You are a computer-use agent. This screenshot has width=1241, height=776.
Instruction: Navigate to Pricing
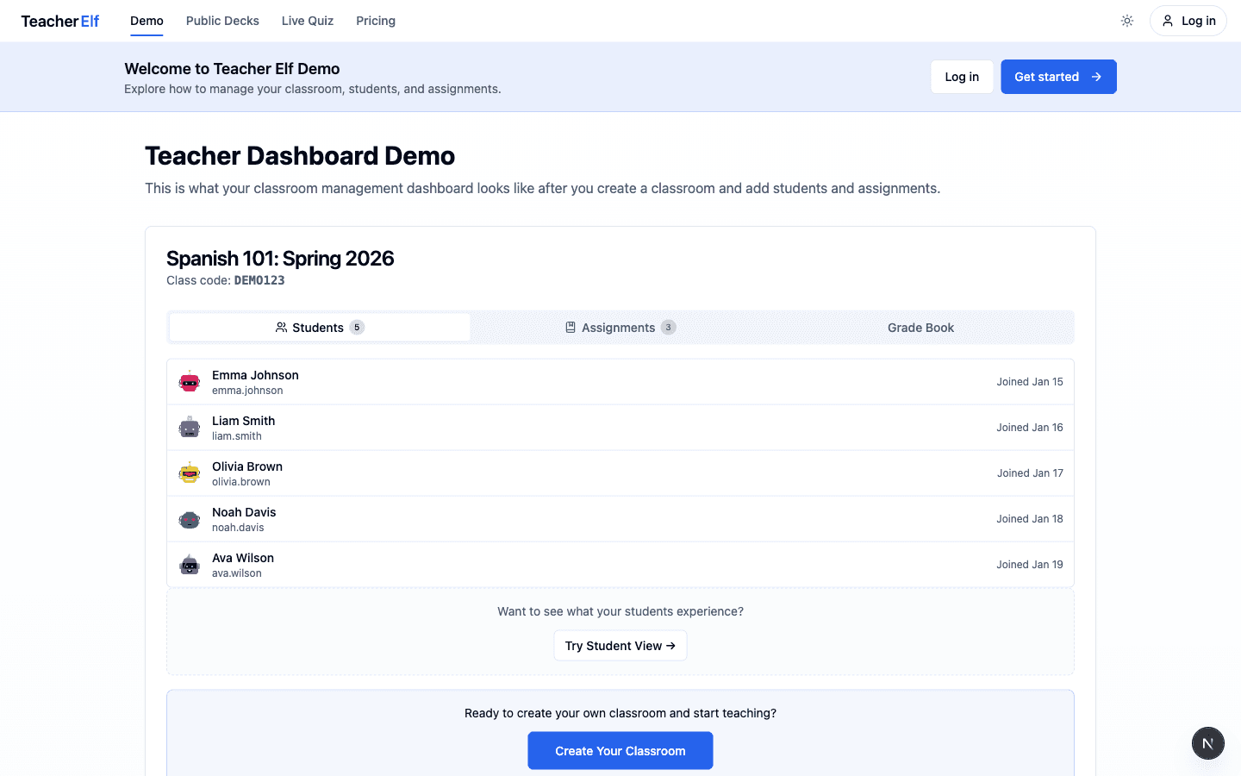click(376, 21)
